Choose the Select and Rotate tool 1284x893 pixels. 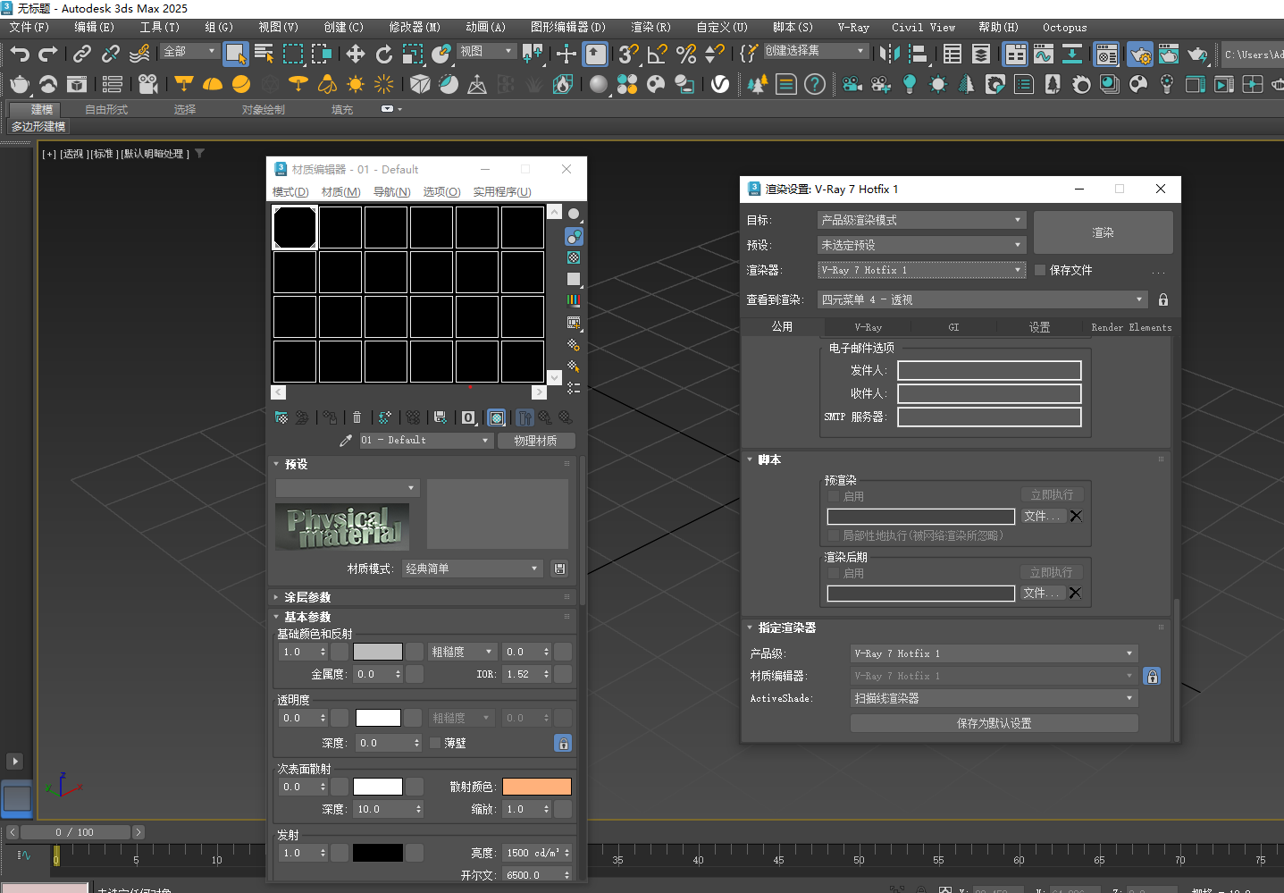(x=384, y=55)
